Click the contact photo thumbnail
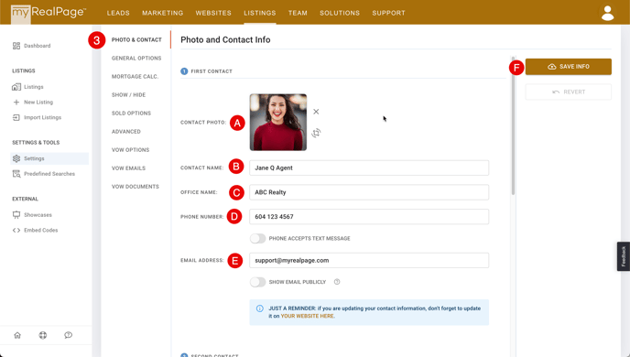Viewport: 630px width, 357px height. [278, 122]
